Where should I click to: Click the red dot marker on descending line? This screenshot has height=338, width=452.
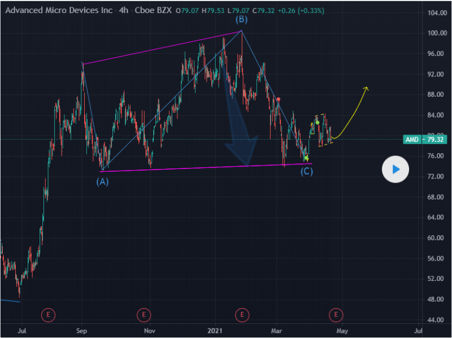(x=278, y=99)
